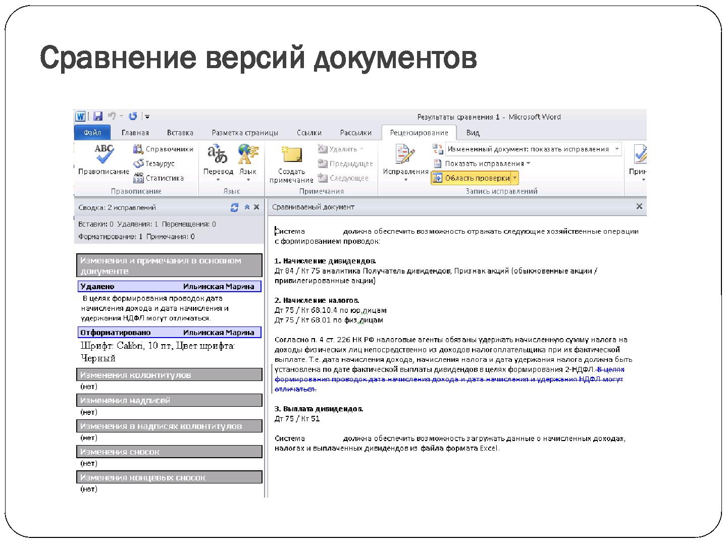The height and width of the screenshot is (545, 727).
Task: Switch to the Ссылки tab
Action: coord(309,133)
